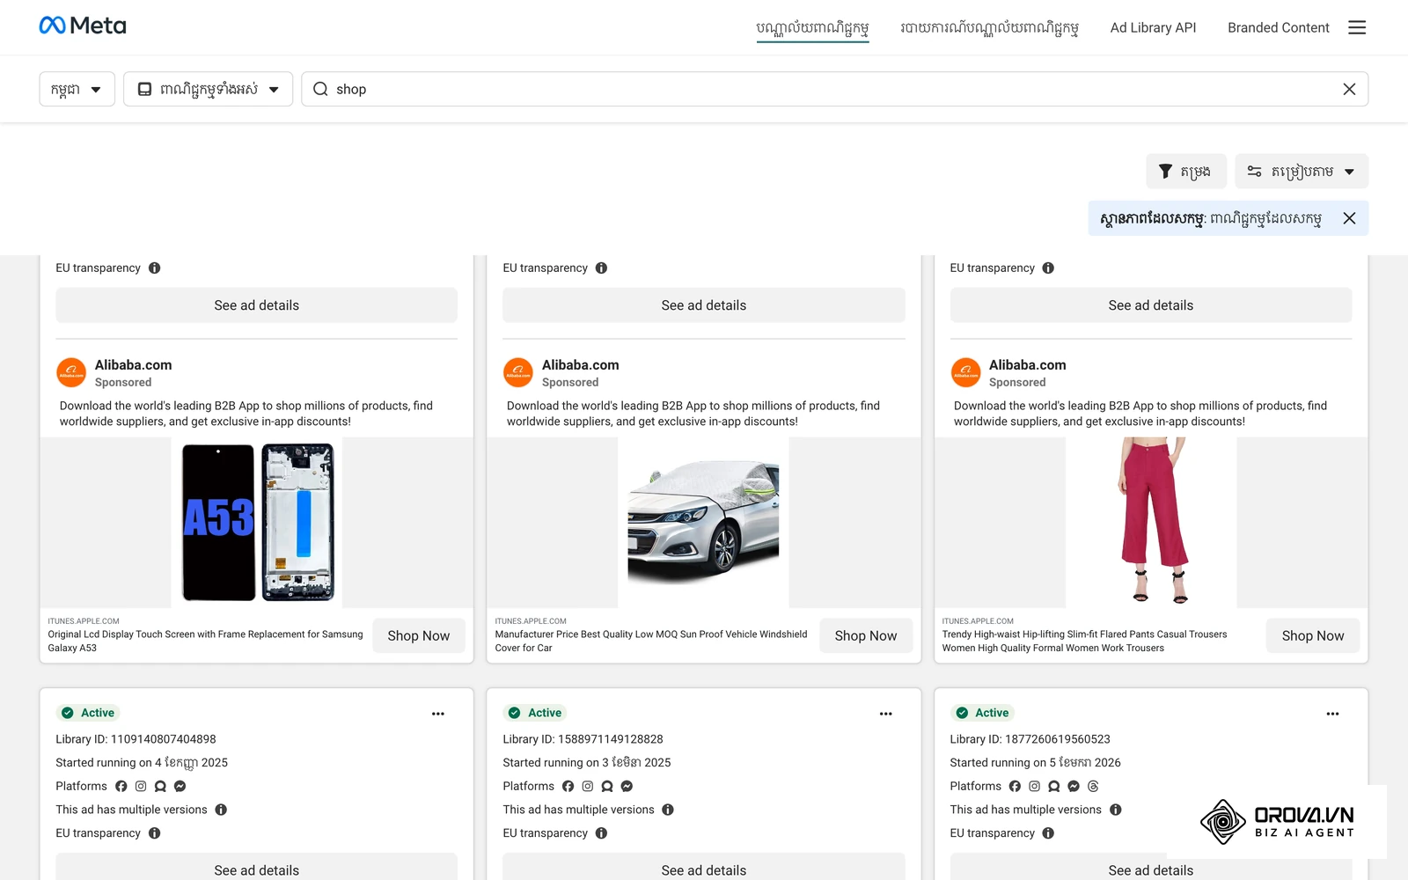Click Shop Now on the Galaxy A53 display ad
Image resolution: width=1408 pixels, height=880 pixels.
click(x=419, y=635)
